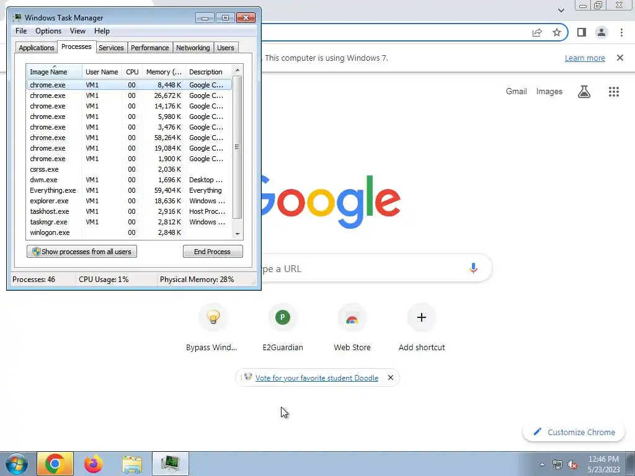Launch Firefox from the taskbar
This screenshot has height=476, width=635.
94,464
